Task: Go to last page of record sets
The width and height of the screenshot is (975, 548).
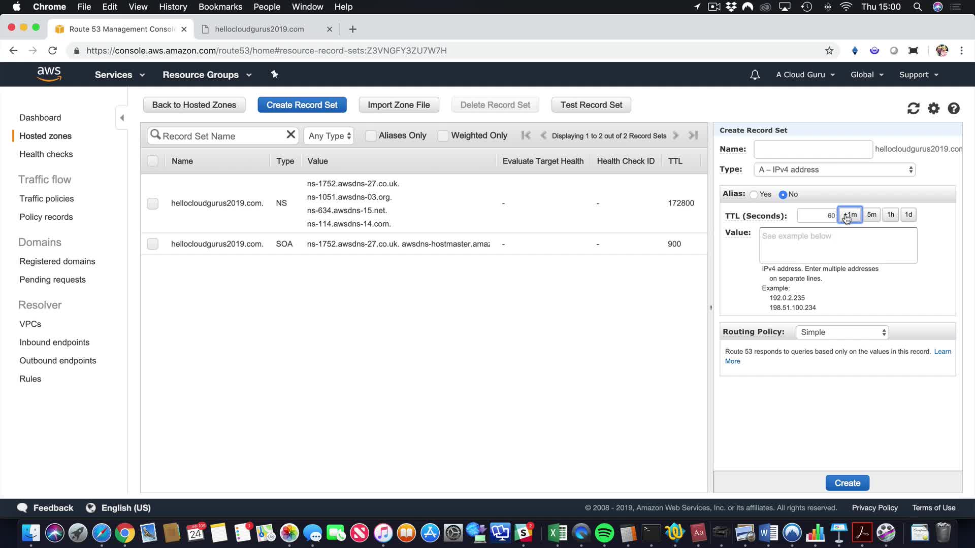Action: [x=693, y=135]
